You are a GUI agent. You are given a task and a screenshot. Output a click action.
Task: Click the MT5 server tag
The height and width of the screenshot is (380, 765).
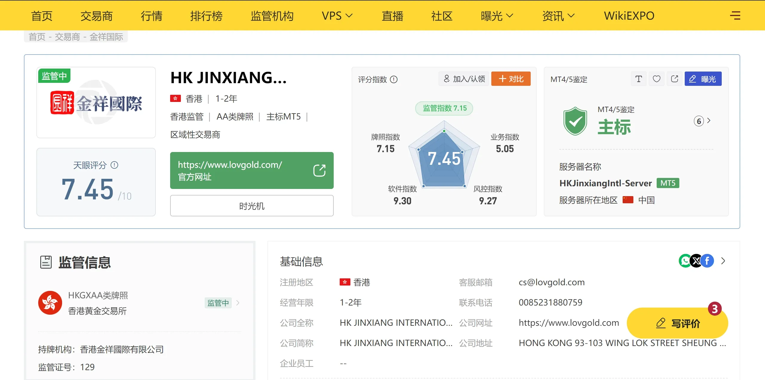pos(668,183)
